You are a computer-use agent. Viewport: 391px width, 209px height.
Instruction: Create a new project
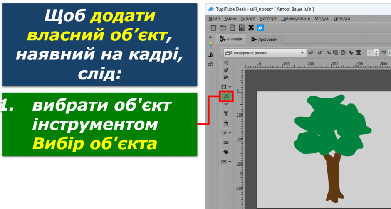(x=214, y=28)
